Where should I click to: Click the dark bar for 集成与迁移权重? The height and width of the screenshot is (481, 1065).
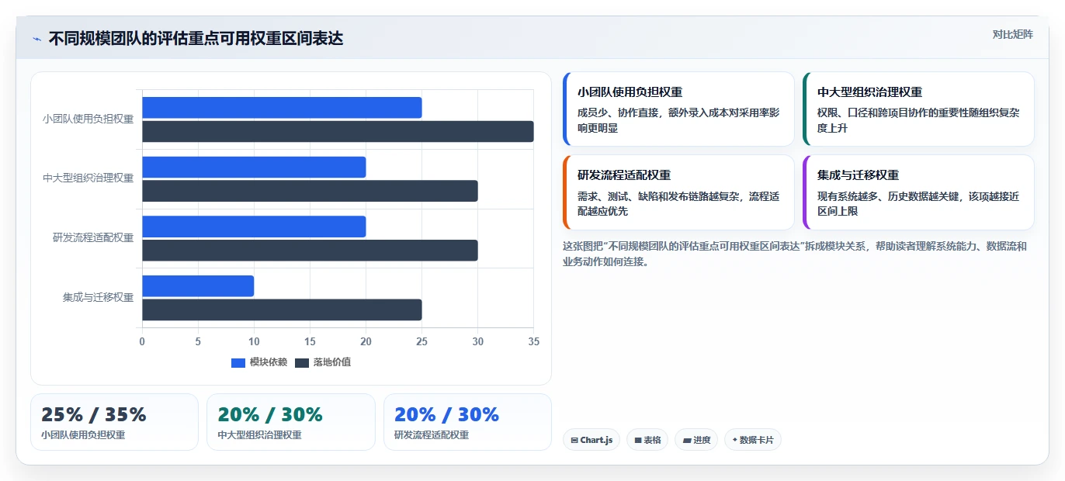pos(282,310)
